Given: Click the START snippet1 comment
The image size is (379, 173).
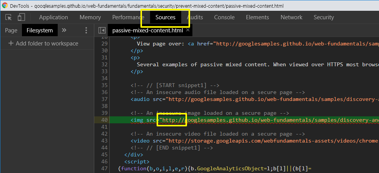Looking at the screenshot, I should [175, 86].
